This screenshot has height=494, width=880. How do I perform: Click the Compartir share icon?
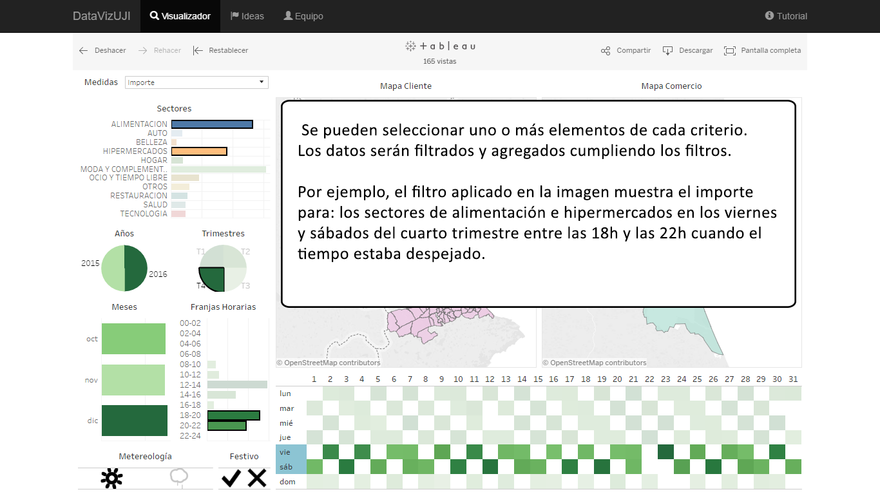point(606,50)
